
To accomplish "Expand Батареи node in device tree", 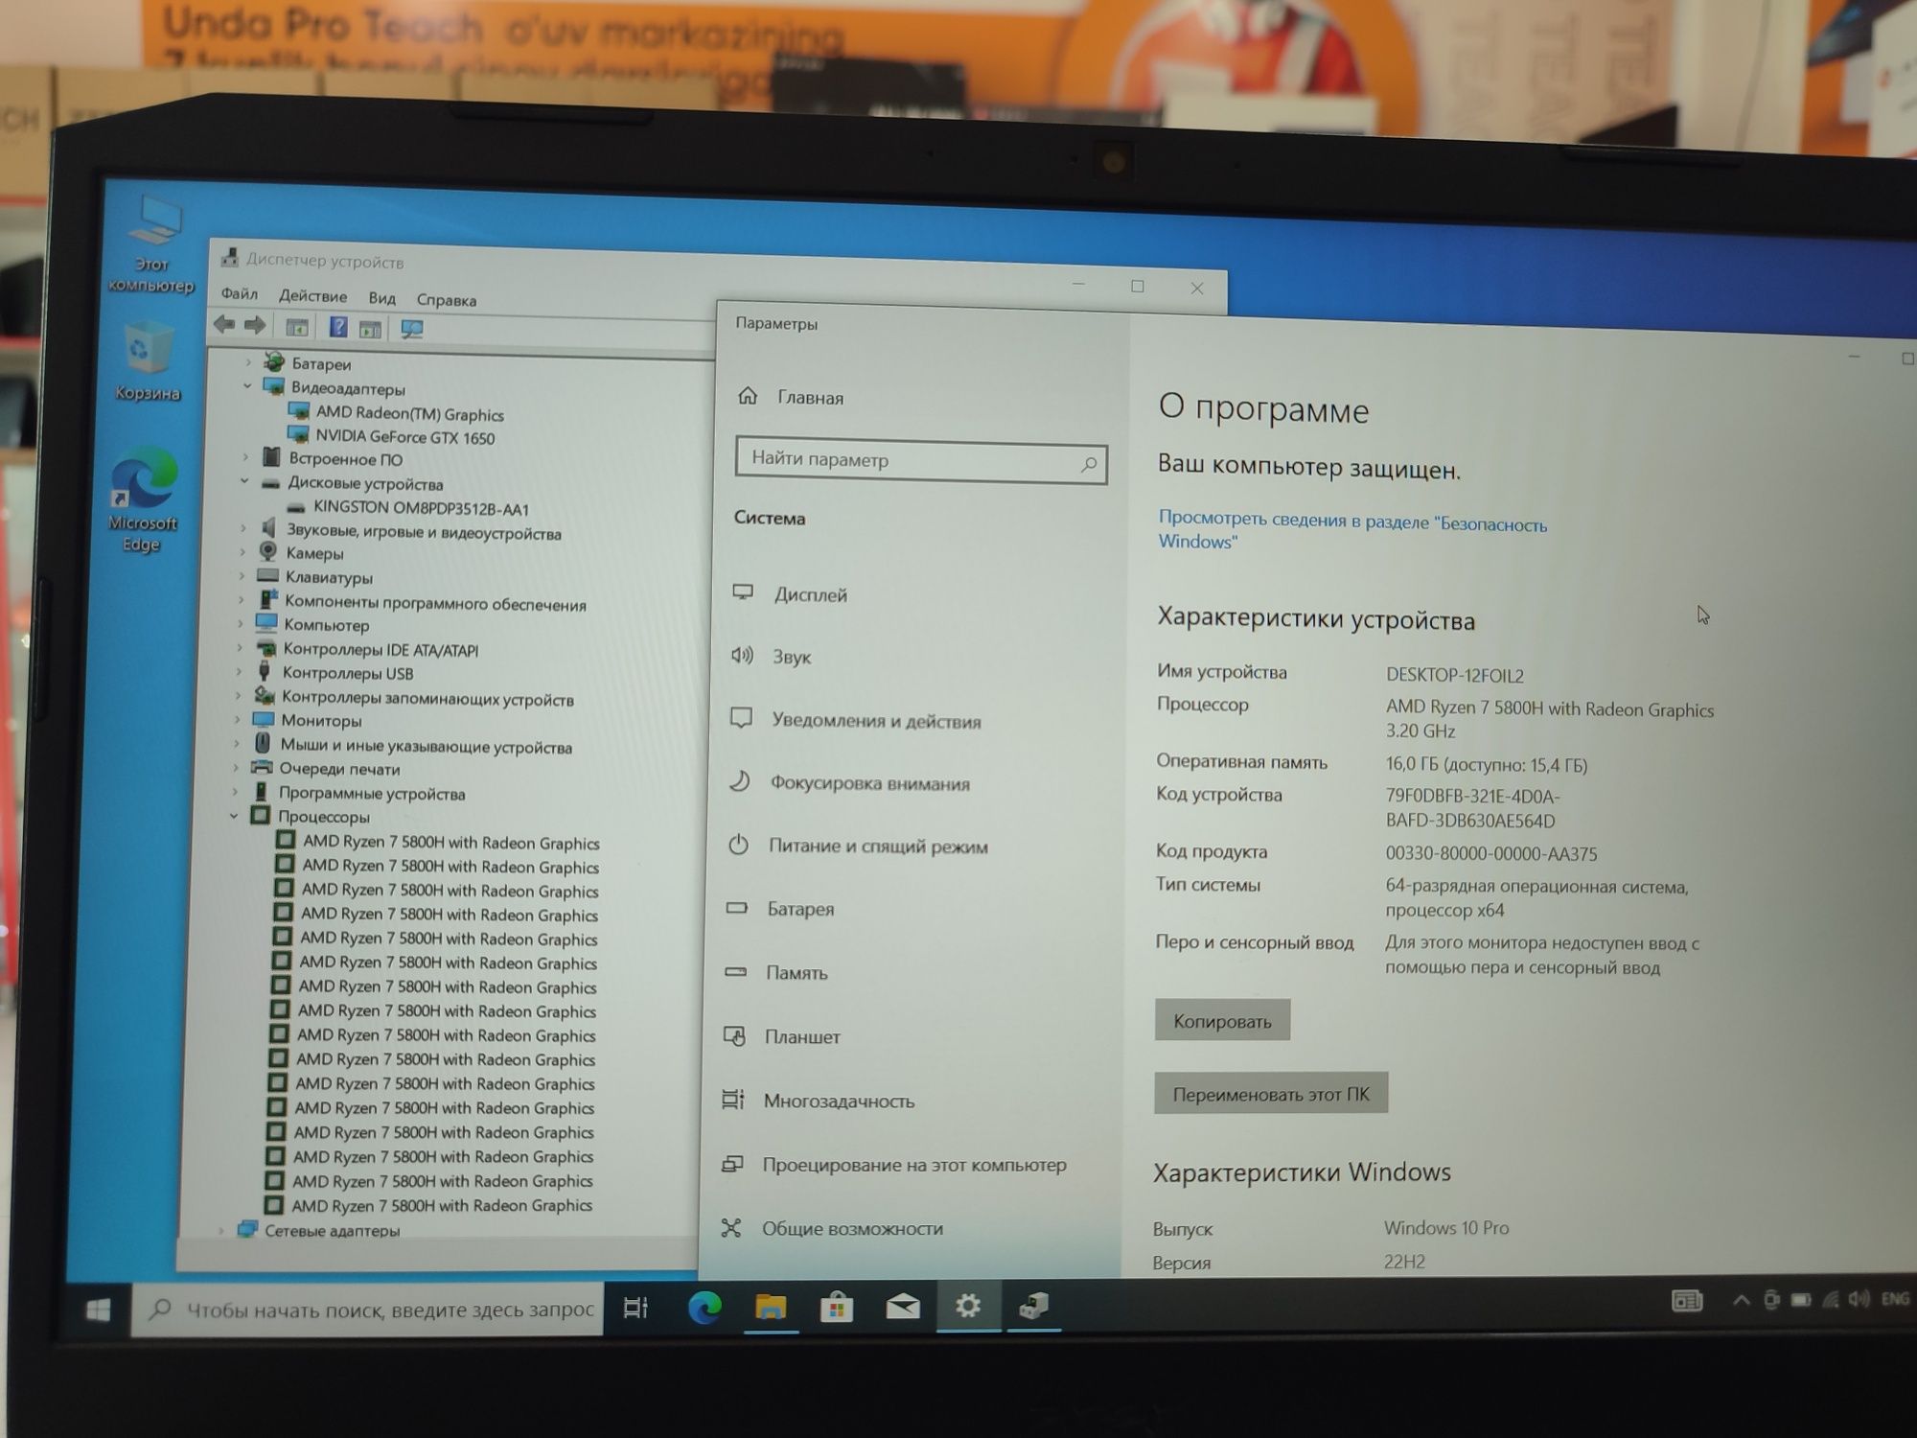I will tap(248, 362).
